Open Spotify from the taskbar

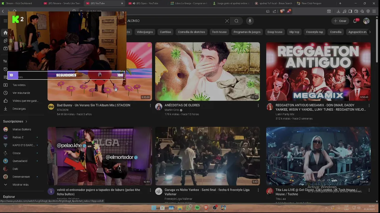(197, 208)
